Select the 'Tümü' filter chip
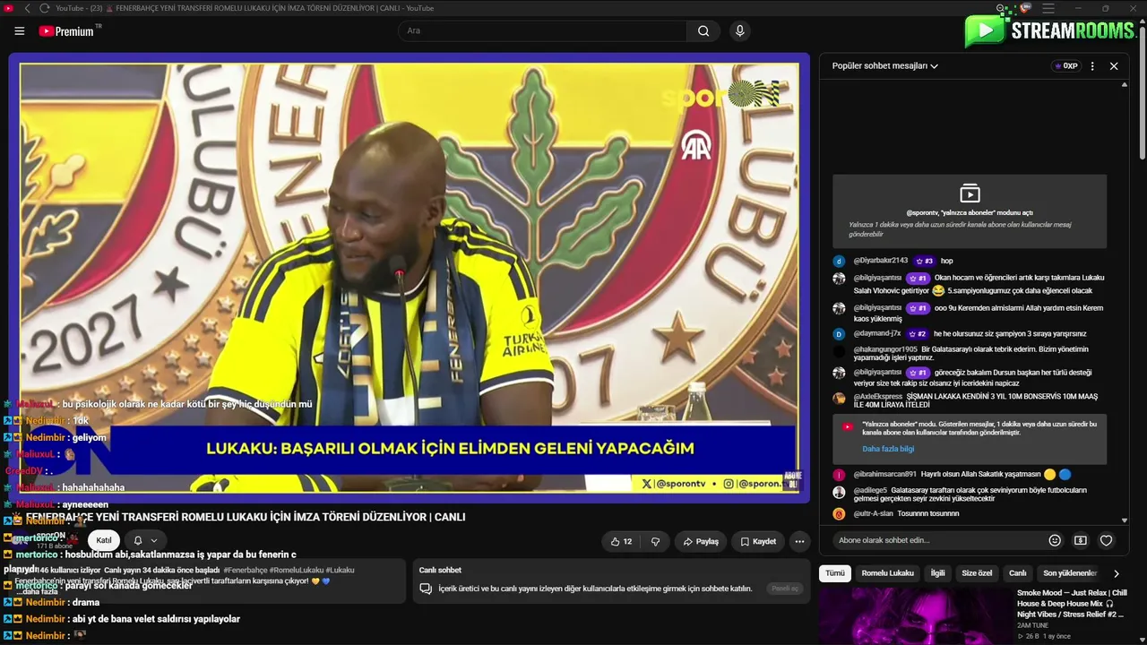The image size is (1147, 645). 835,573
